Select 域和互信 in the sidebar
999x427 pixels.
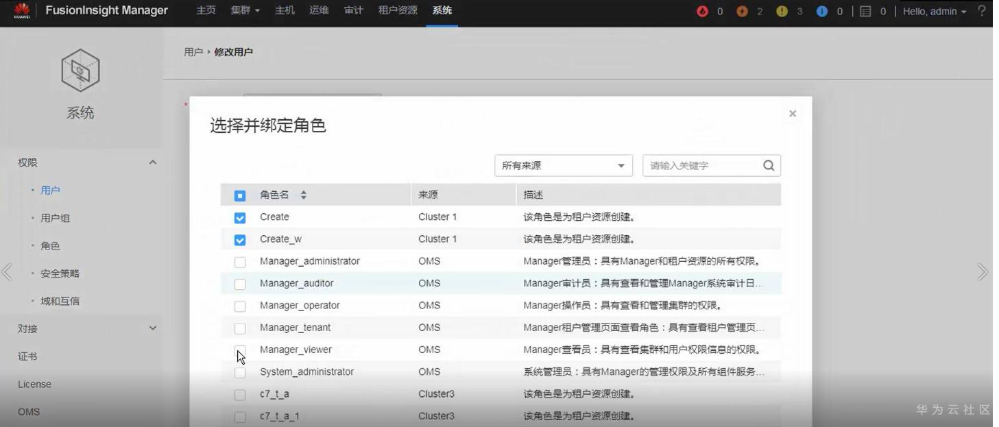60,301
